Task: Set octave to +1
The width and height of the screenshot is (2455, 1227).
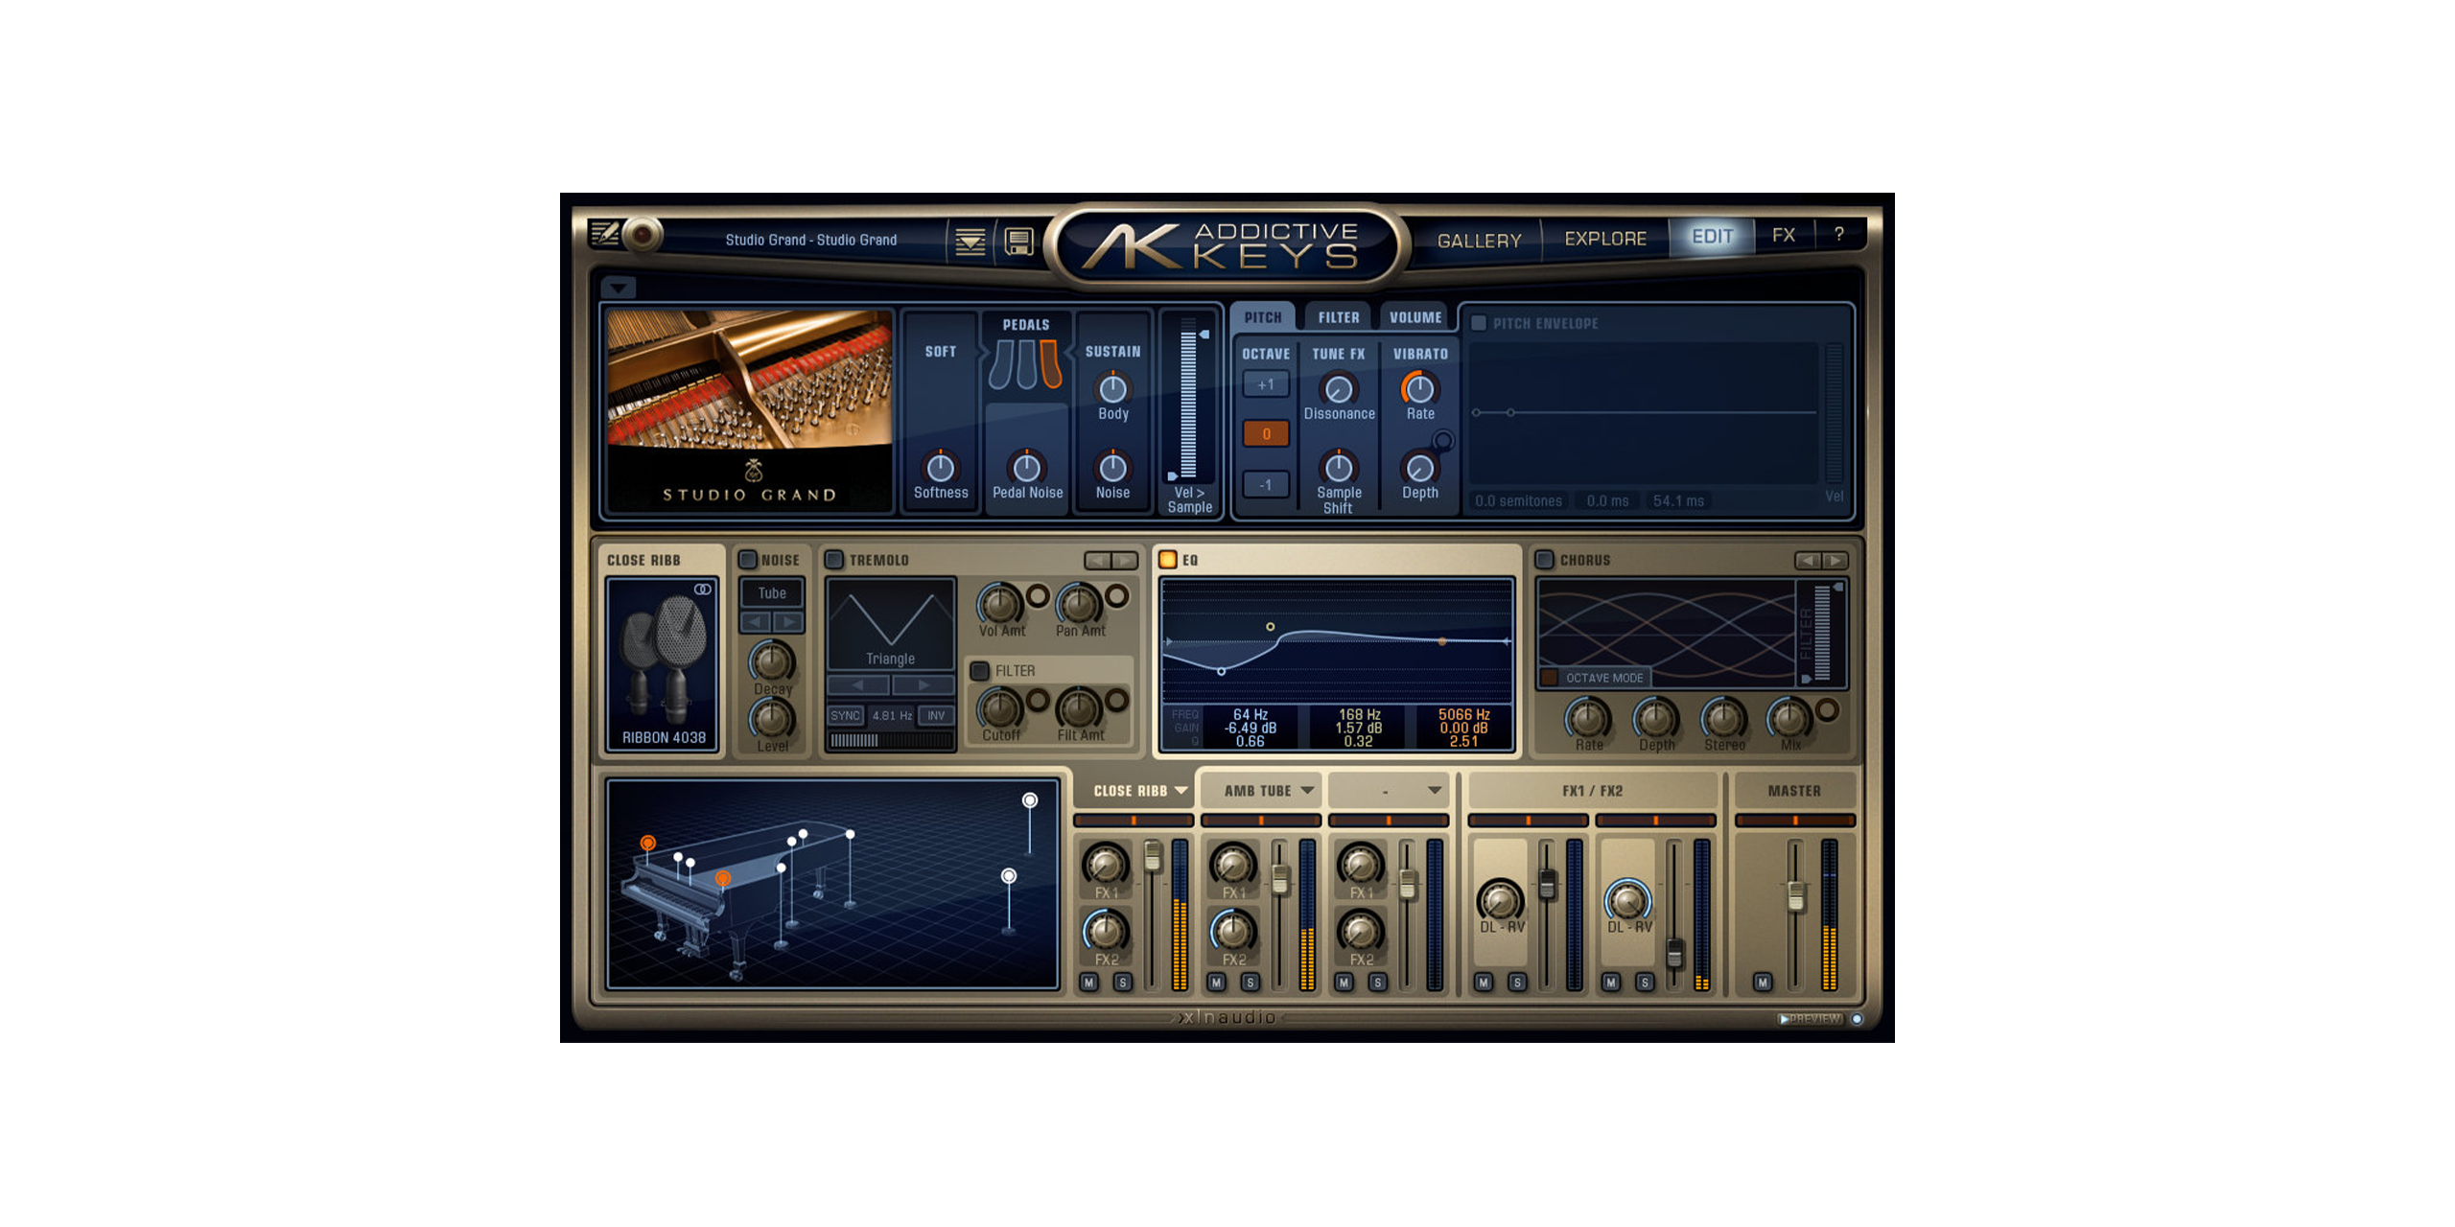Action: pyautogui.click(x=1266, y=384)
